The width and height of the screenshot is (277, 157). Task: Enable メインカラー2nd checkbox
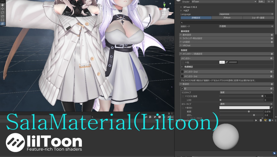[x=182, y=72]
